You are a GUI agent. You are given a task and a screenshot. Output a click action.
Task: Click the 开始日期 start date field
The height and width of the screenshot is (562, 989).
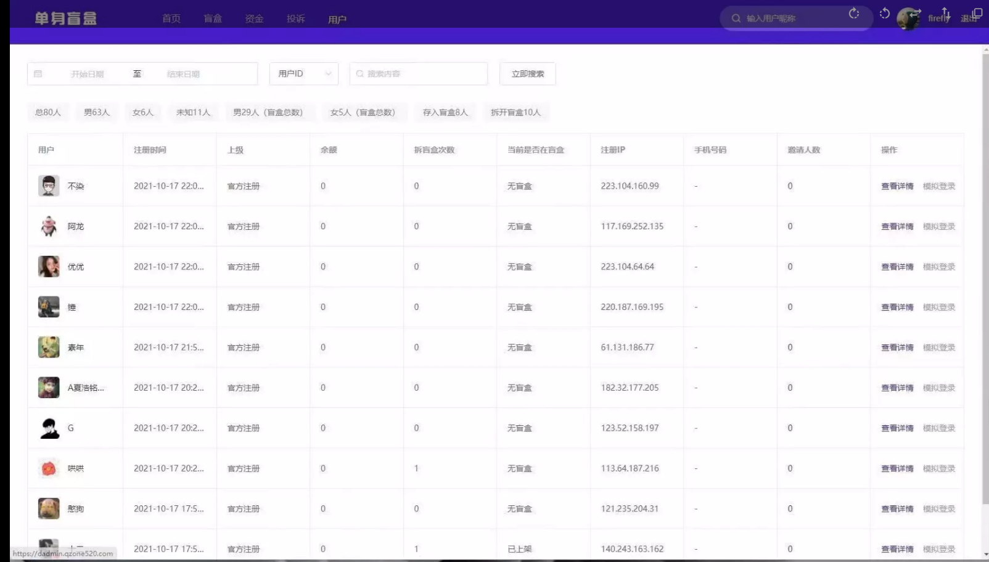click(x=88, y=74)
